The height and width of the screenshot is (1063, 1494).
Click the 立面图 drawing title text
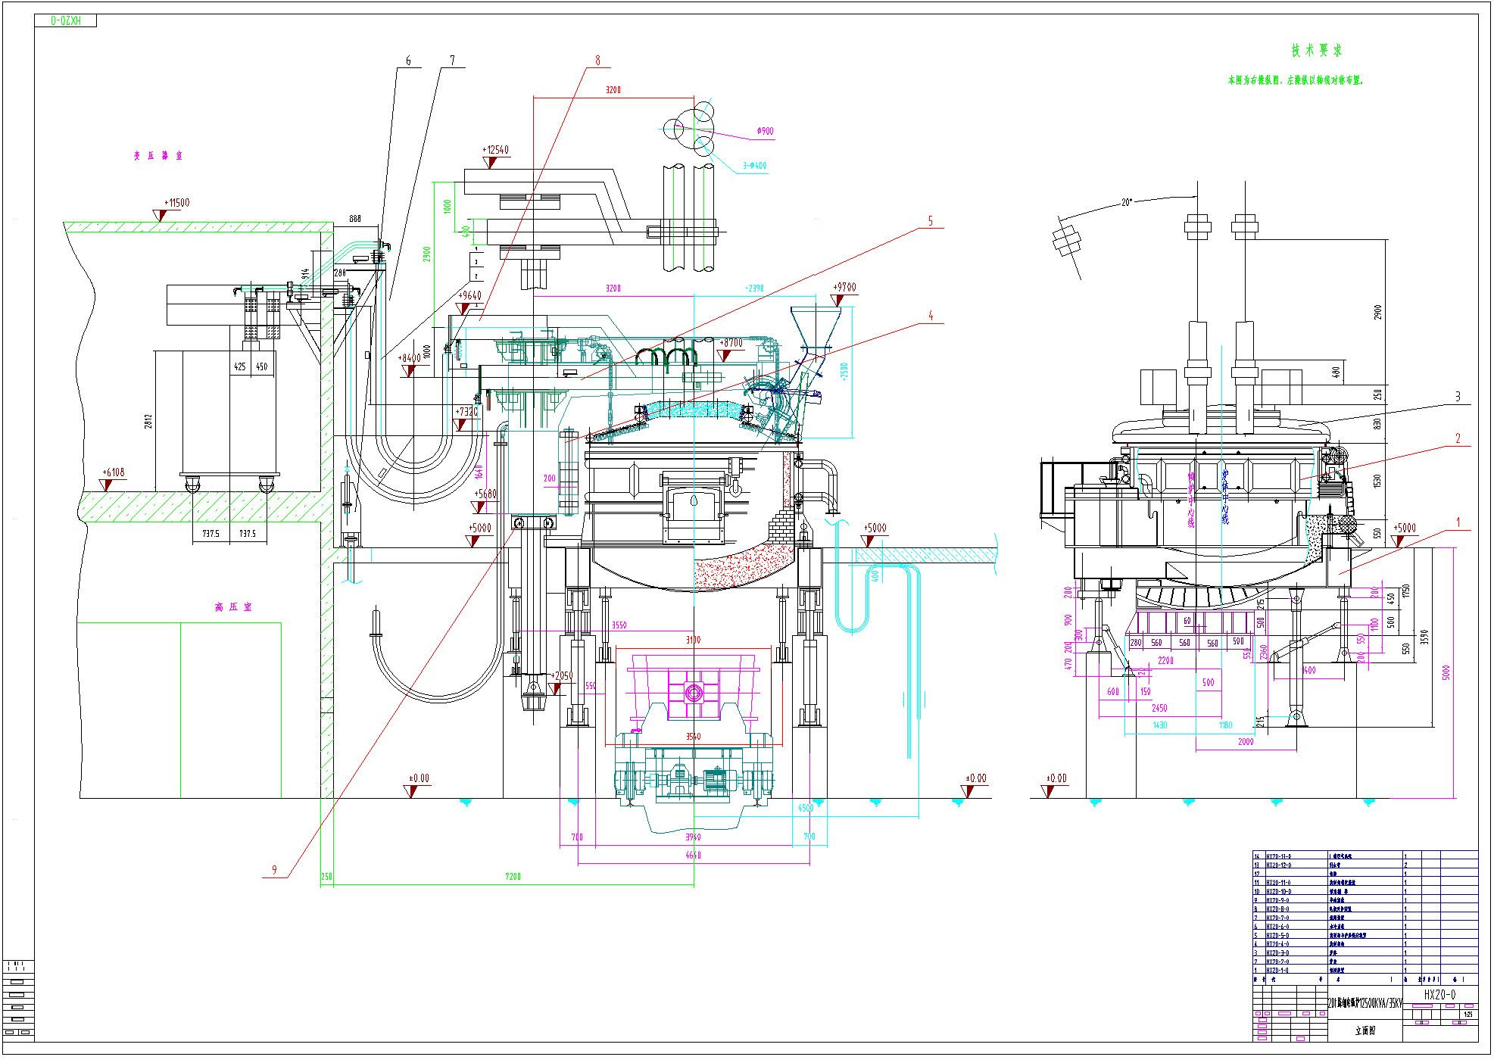click(1365, 1030)
